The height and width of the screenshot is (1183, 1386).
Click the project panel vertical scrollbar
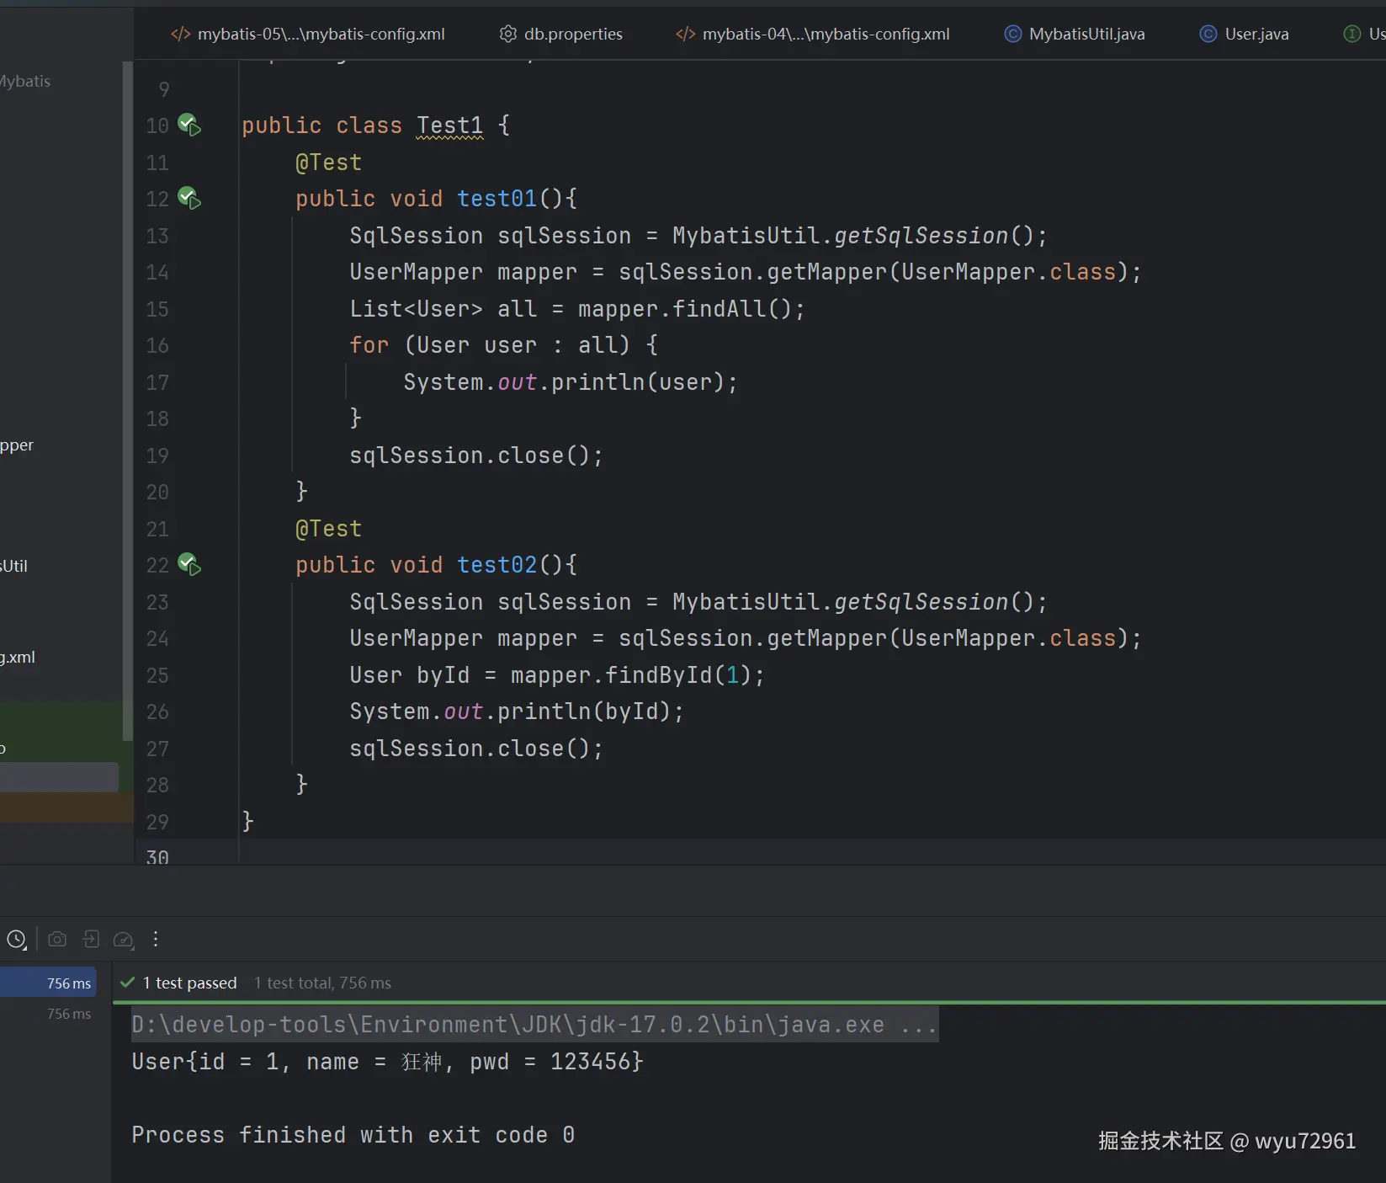(x=128, y=402)
